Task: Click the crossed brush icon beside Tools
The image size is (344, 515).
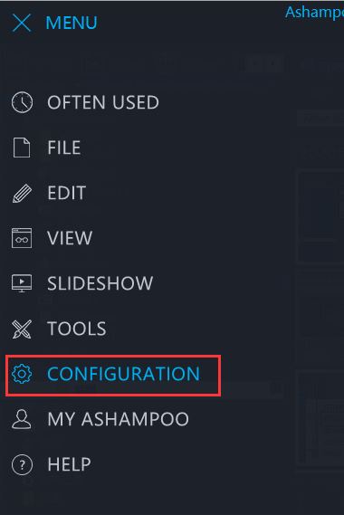Action: 22,329
